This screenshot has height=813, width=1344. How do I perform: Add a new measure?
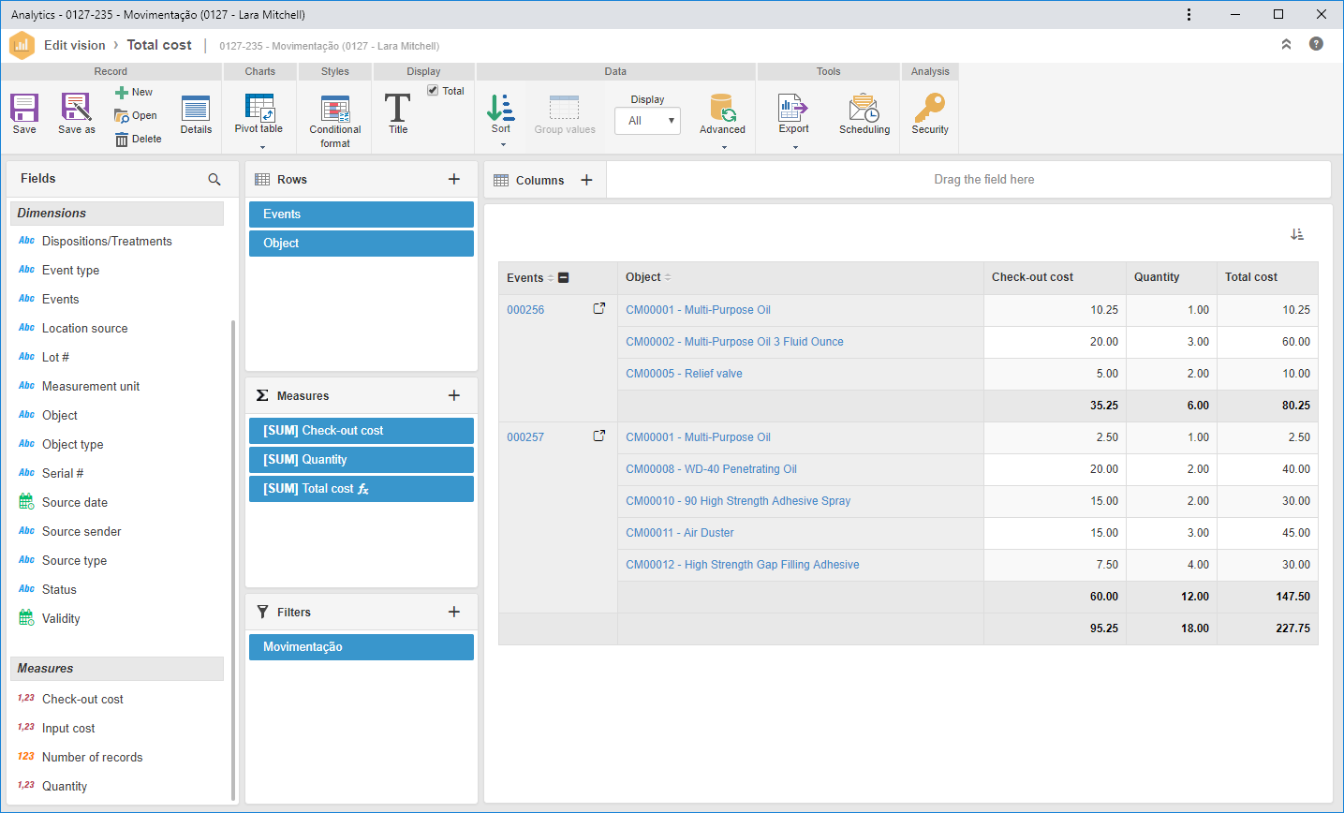point(454,395)
